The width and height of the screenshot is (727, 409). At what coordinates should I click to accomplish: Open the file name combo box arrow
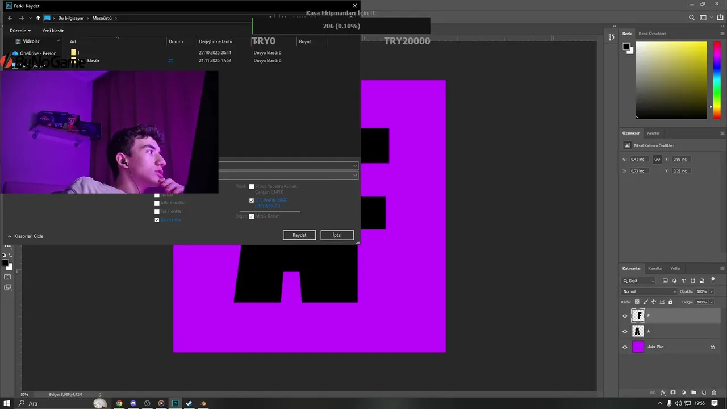(x=355, y=166)
